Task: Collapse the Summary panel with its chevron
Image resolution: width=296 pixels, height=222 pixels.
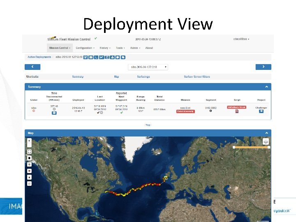Action: 266,87
